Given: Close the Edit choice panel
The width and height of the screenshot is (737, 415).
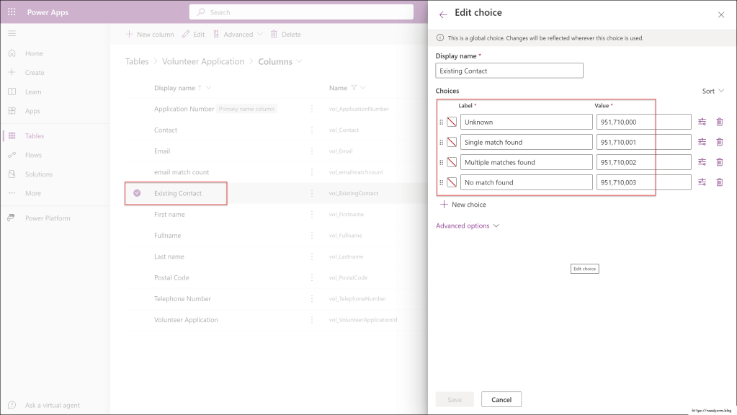Looking at the screenshot, I should 721,14.
